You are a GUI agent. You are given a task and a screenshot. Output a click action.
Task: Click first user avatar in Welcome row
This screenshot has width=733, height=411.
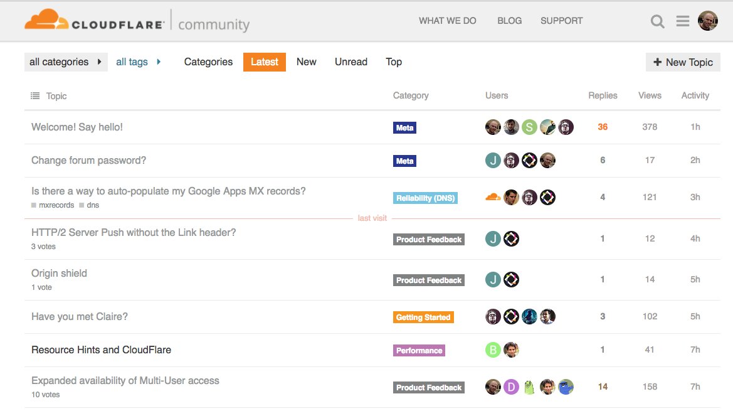493,127
